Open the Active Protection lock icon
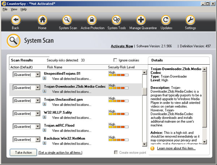 [92, 20]
